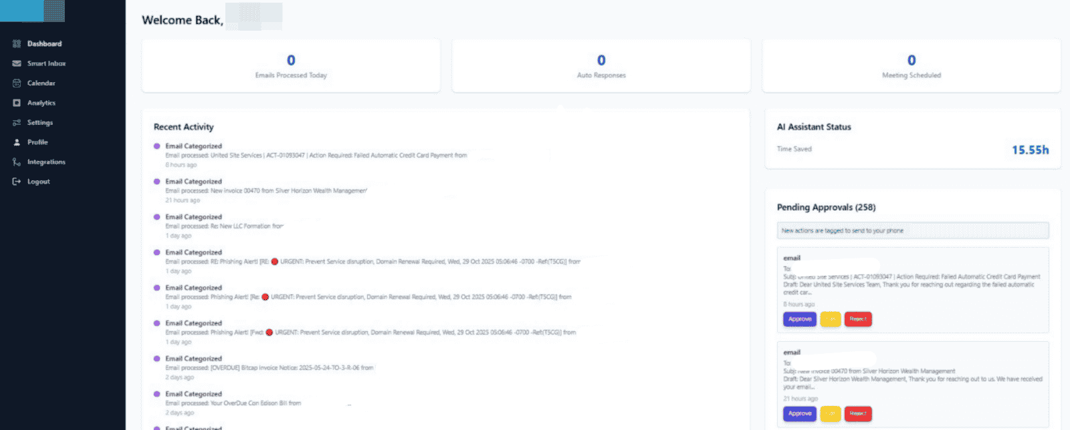Viewport: 1070px width, 430px height.
Task: Click the Emails Processed Today card
Action: coord(291,65)
